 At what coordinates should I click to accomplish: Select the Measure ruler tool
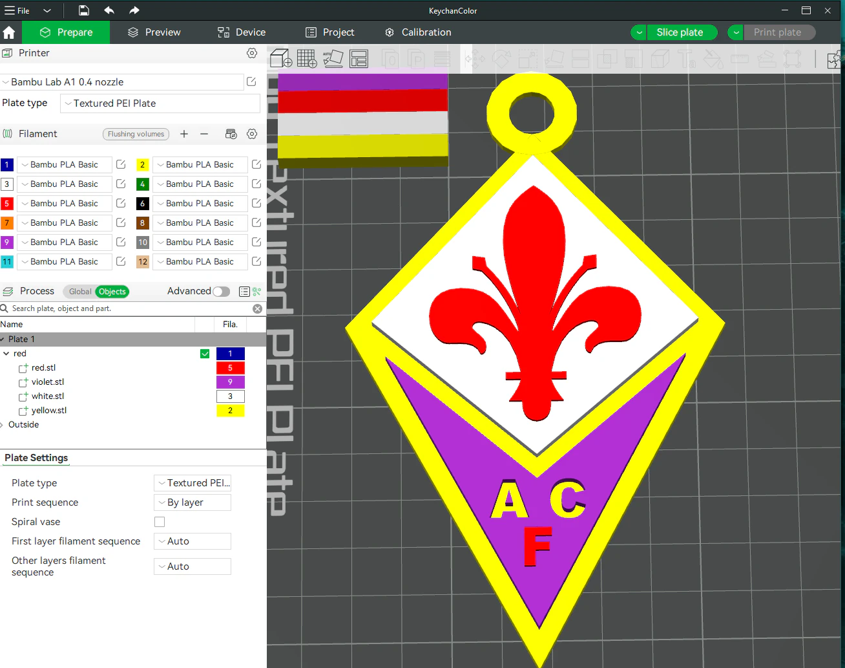[740, 59]
